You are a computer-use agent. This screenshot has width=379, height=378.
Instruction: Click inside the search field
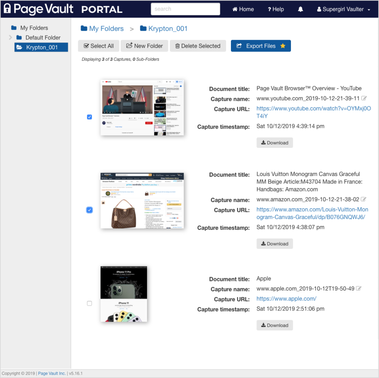(x=185, y=9)
